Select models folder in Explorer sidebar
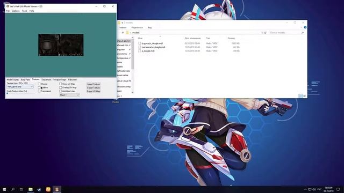The image size is (344, 193). point(120,66)
